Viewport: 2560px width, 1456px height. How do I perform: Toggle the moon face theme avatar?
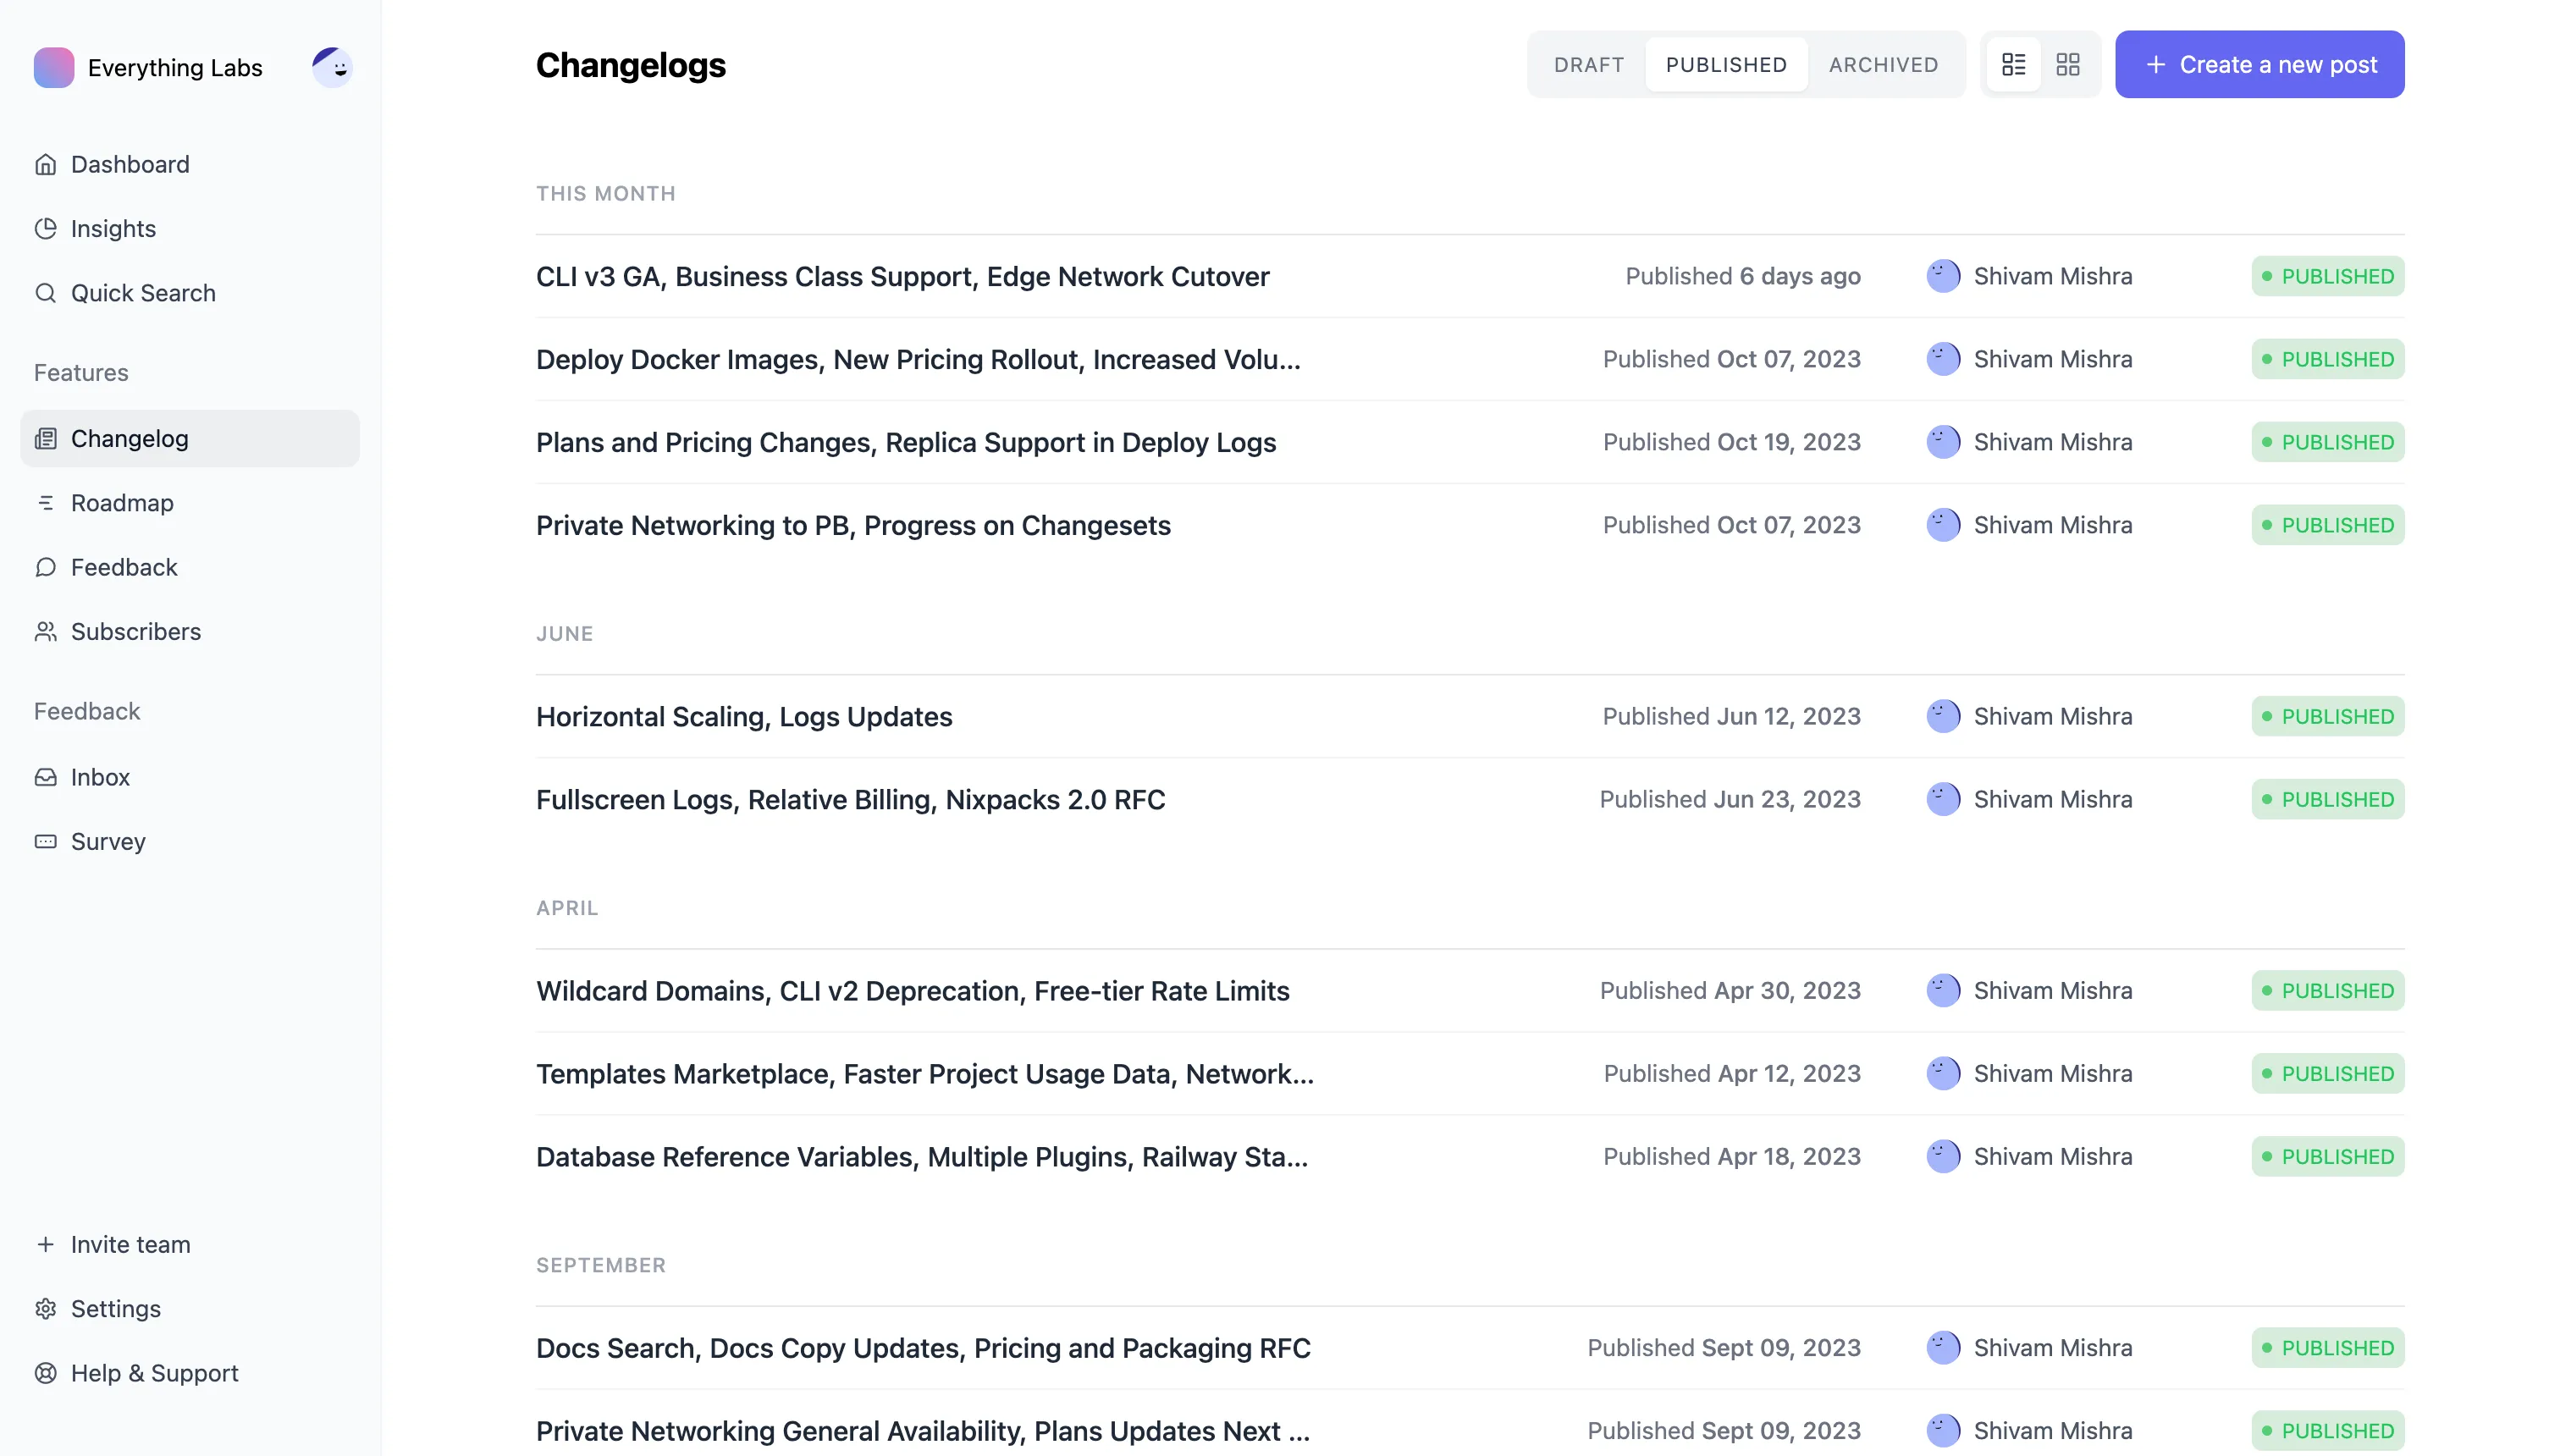tap(332, 67)
